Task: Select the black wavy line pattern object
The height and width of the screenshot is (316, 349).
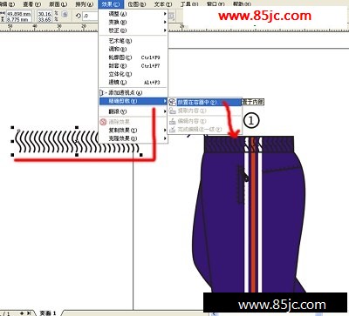Action: (x=77, y=141)
